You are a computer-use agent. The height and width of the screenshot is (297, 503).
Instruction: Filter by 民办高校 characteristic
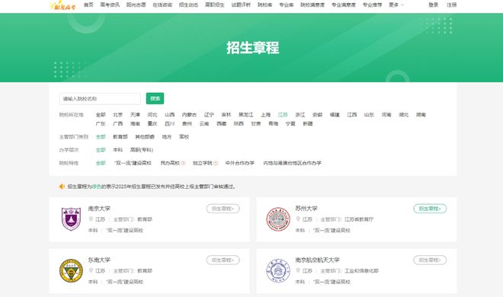click(170, 163)
